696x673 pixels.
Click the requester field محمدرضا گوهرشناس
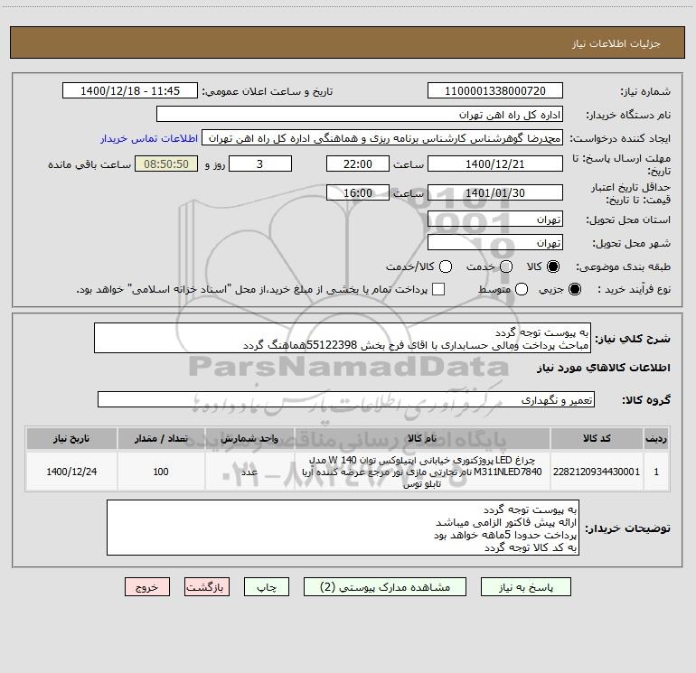click(x=382, y=137)
